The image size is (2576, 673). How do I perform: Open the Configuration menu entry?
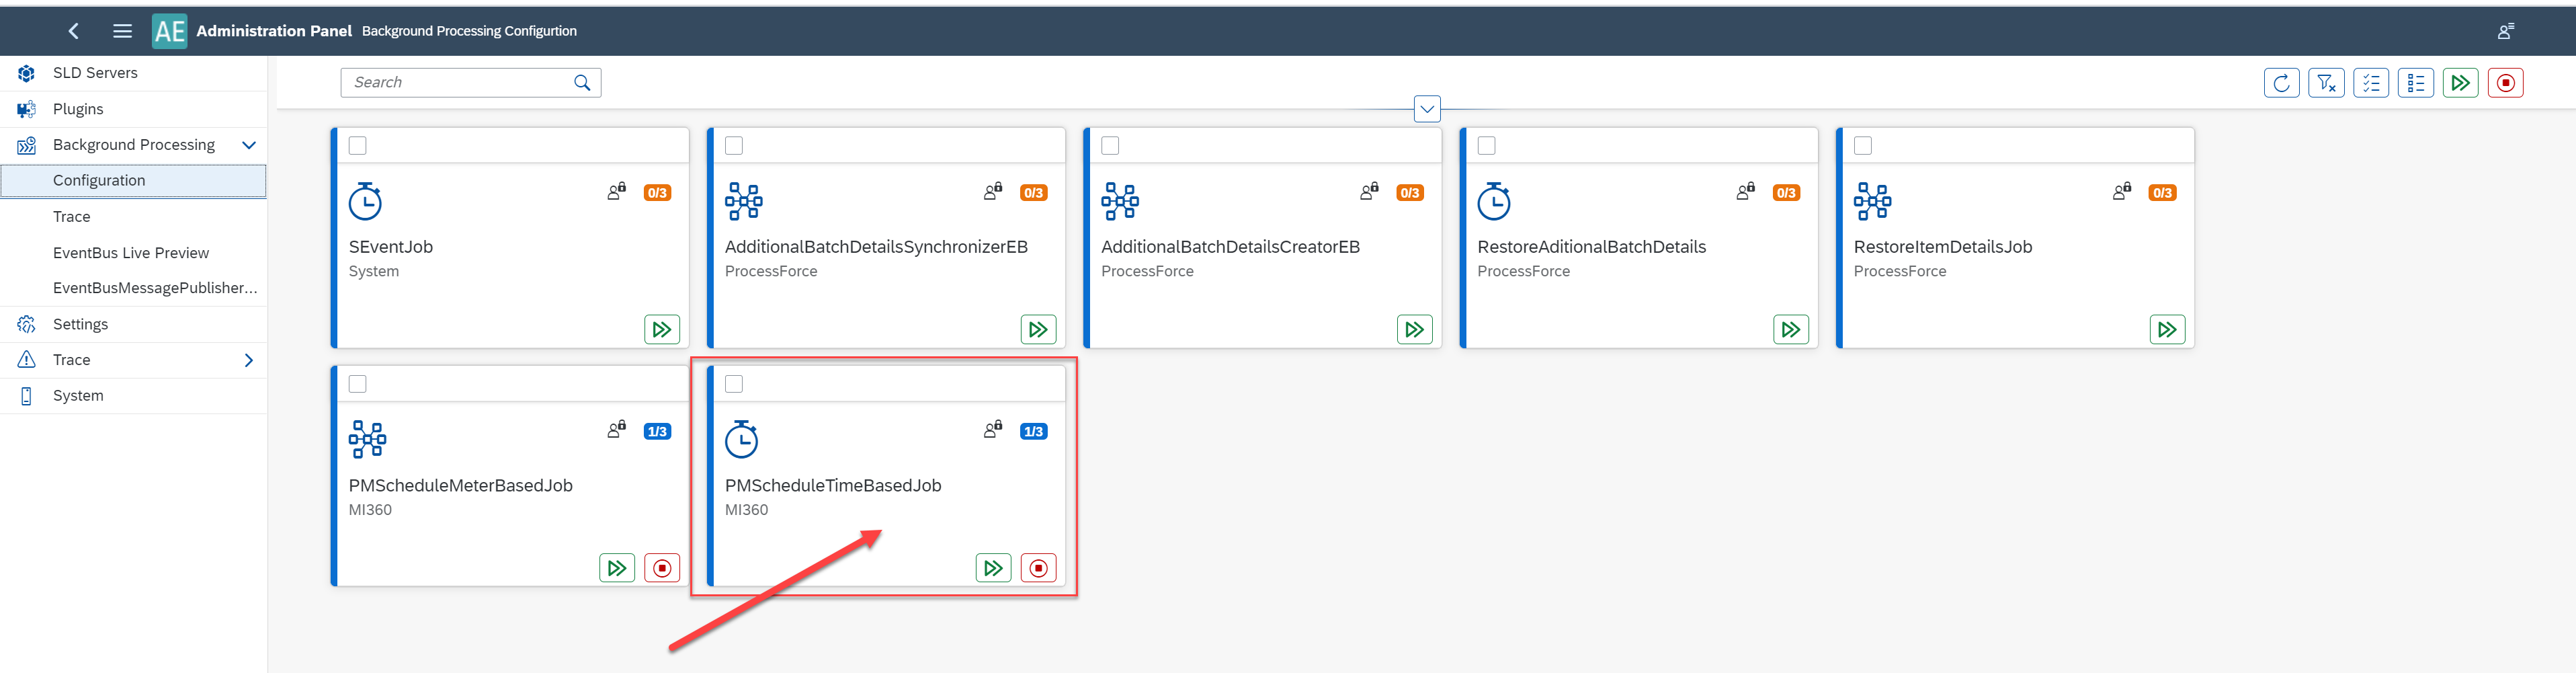99,180
